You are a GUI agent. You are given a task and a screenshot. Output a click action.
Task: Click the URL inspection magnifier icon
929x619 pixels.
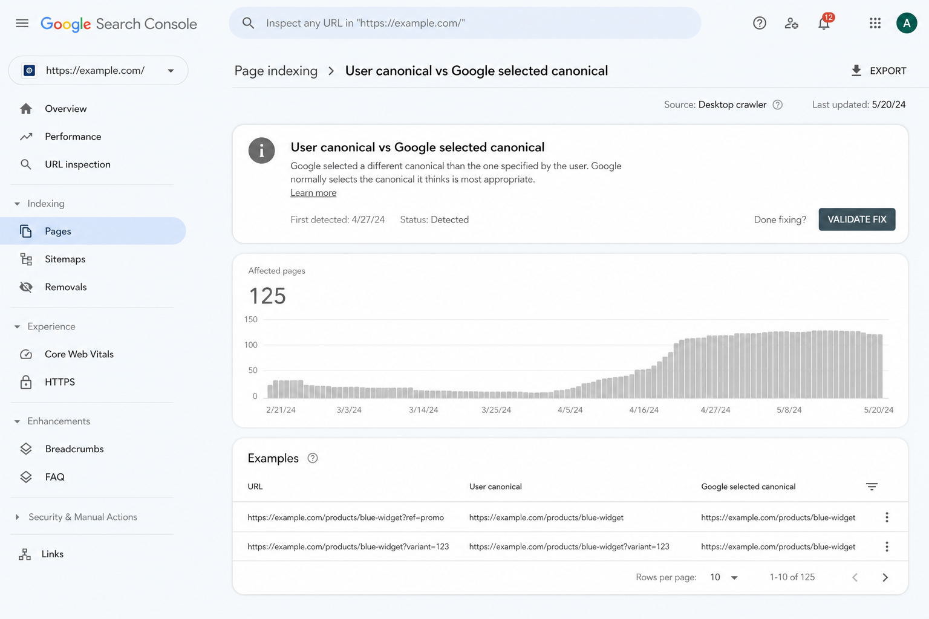(26, 164)
